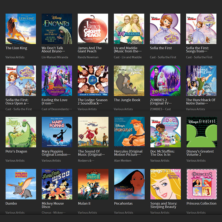Select the Encanto album artwork
The image size is (222, 222).
[57, 29]
